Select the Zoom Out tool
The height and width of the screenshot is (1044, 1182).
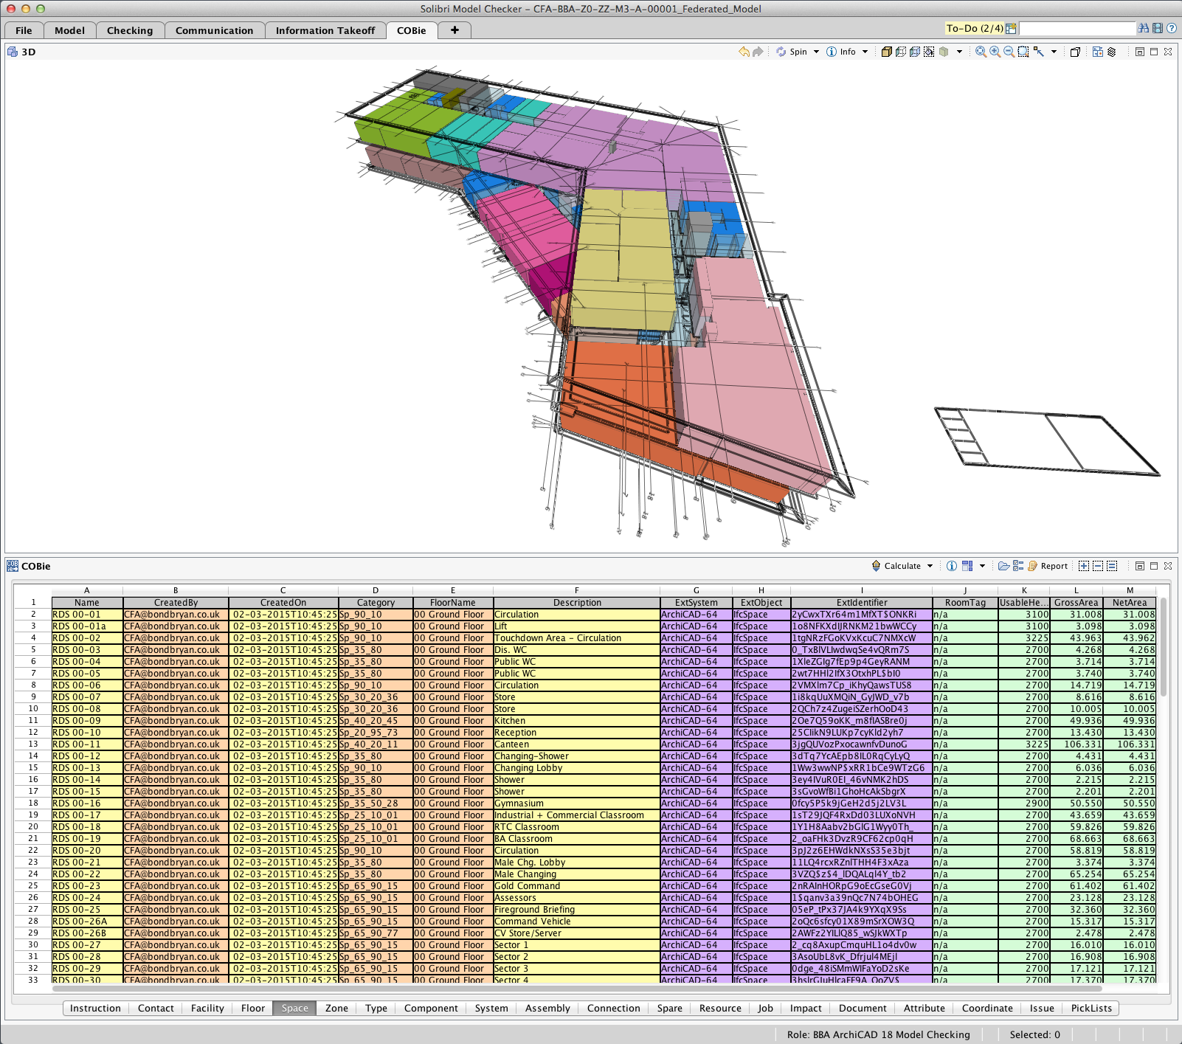pyautogui.click(x=1009, y=52)
